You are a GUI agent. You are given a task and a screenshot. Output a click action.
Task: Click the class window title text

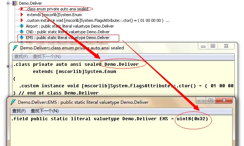point(72,48)
